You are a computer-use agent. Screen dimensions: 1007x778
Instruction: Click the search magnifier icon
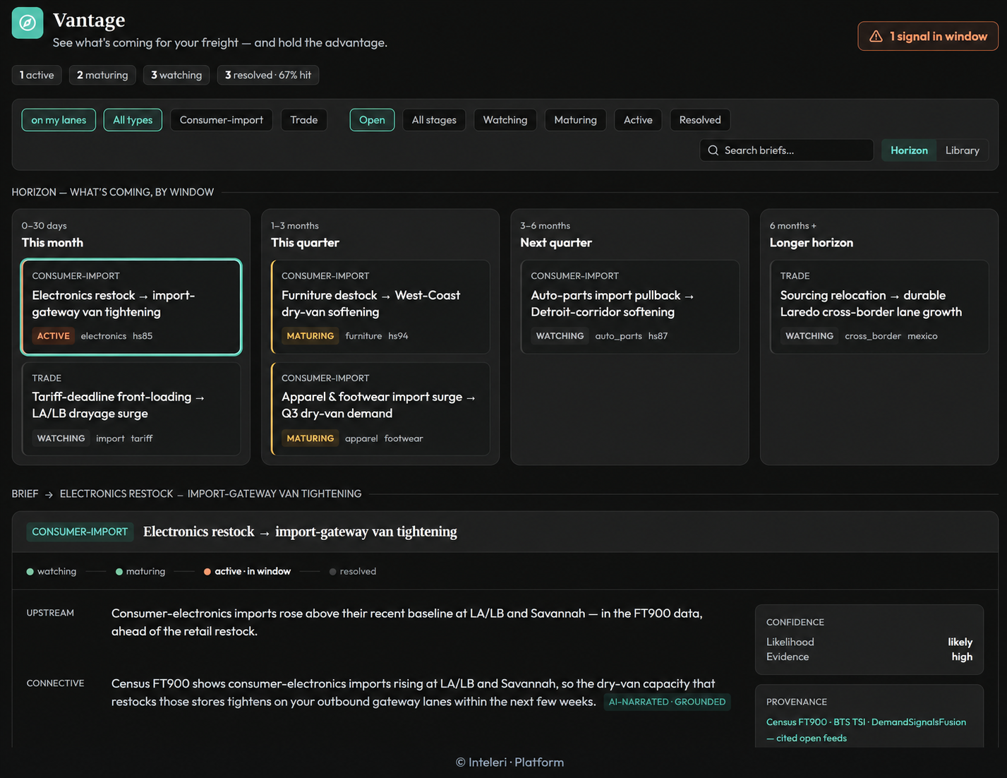(x=713, y=150)
